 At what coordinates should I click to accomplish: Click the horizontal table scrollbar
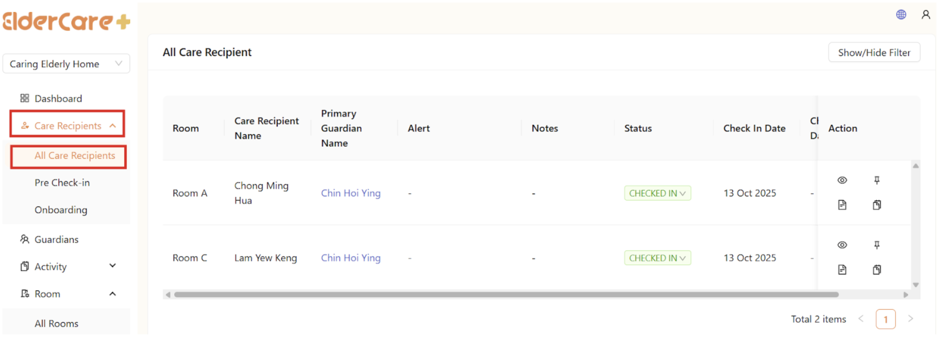point(506,294)
